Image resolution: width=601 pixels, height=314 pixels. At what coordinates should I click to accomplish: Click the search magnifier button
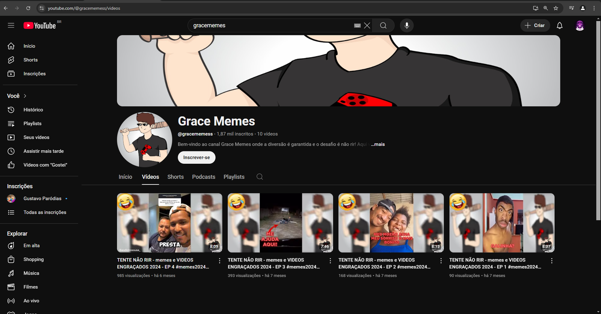click(383, 26)
